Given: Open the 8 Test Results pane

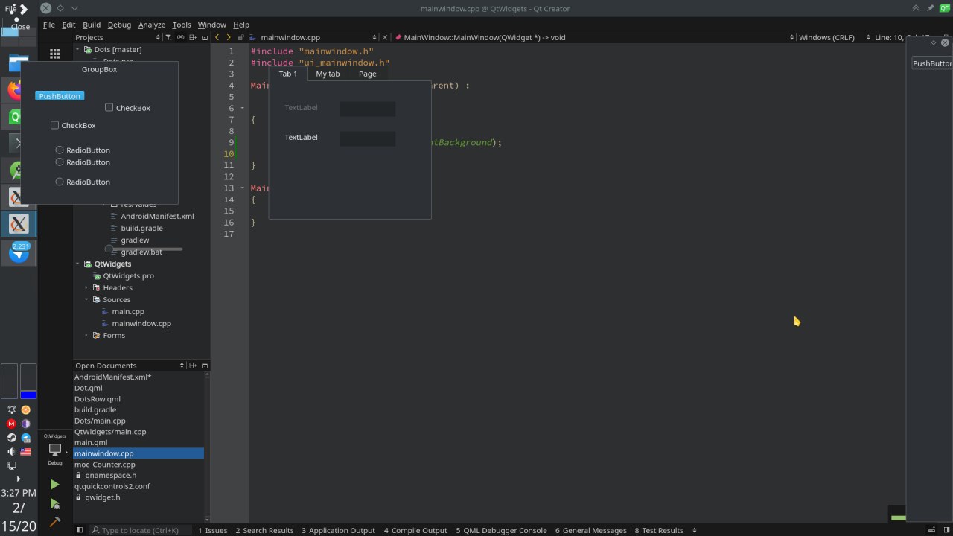Looking at the screenshot, I should [x=659, y=530].
